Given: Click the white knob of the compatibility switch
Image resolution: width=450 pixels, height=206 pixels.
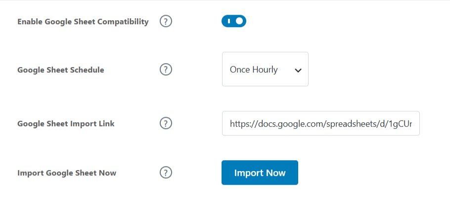Looking at the screenshot, I should coord(239,21).
